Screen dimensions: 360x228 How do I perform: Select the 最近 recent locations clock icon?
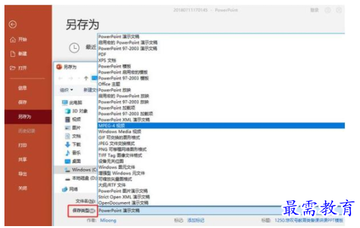coord(74,47)
